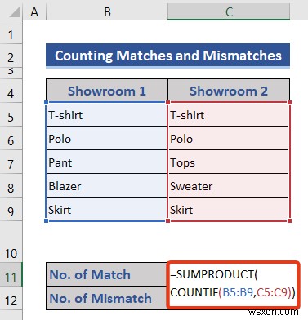
Task: Select column A header
Action: (34, 11)
